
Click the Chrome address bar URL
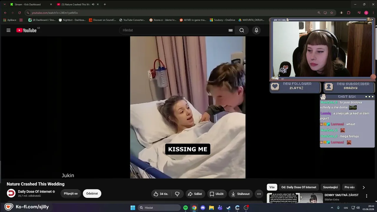(x=55, y=13)
